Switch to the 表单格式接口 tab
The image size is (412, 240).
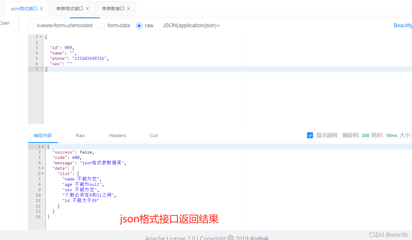[x=70, y=9]
